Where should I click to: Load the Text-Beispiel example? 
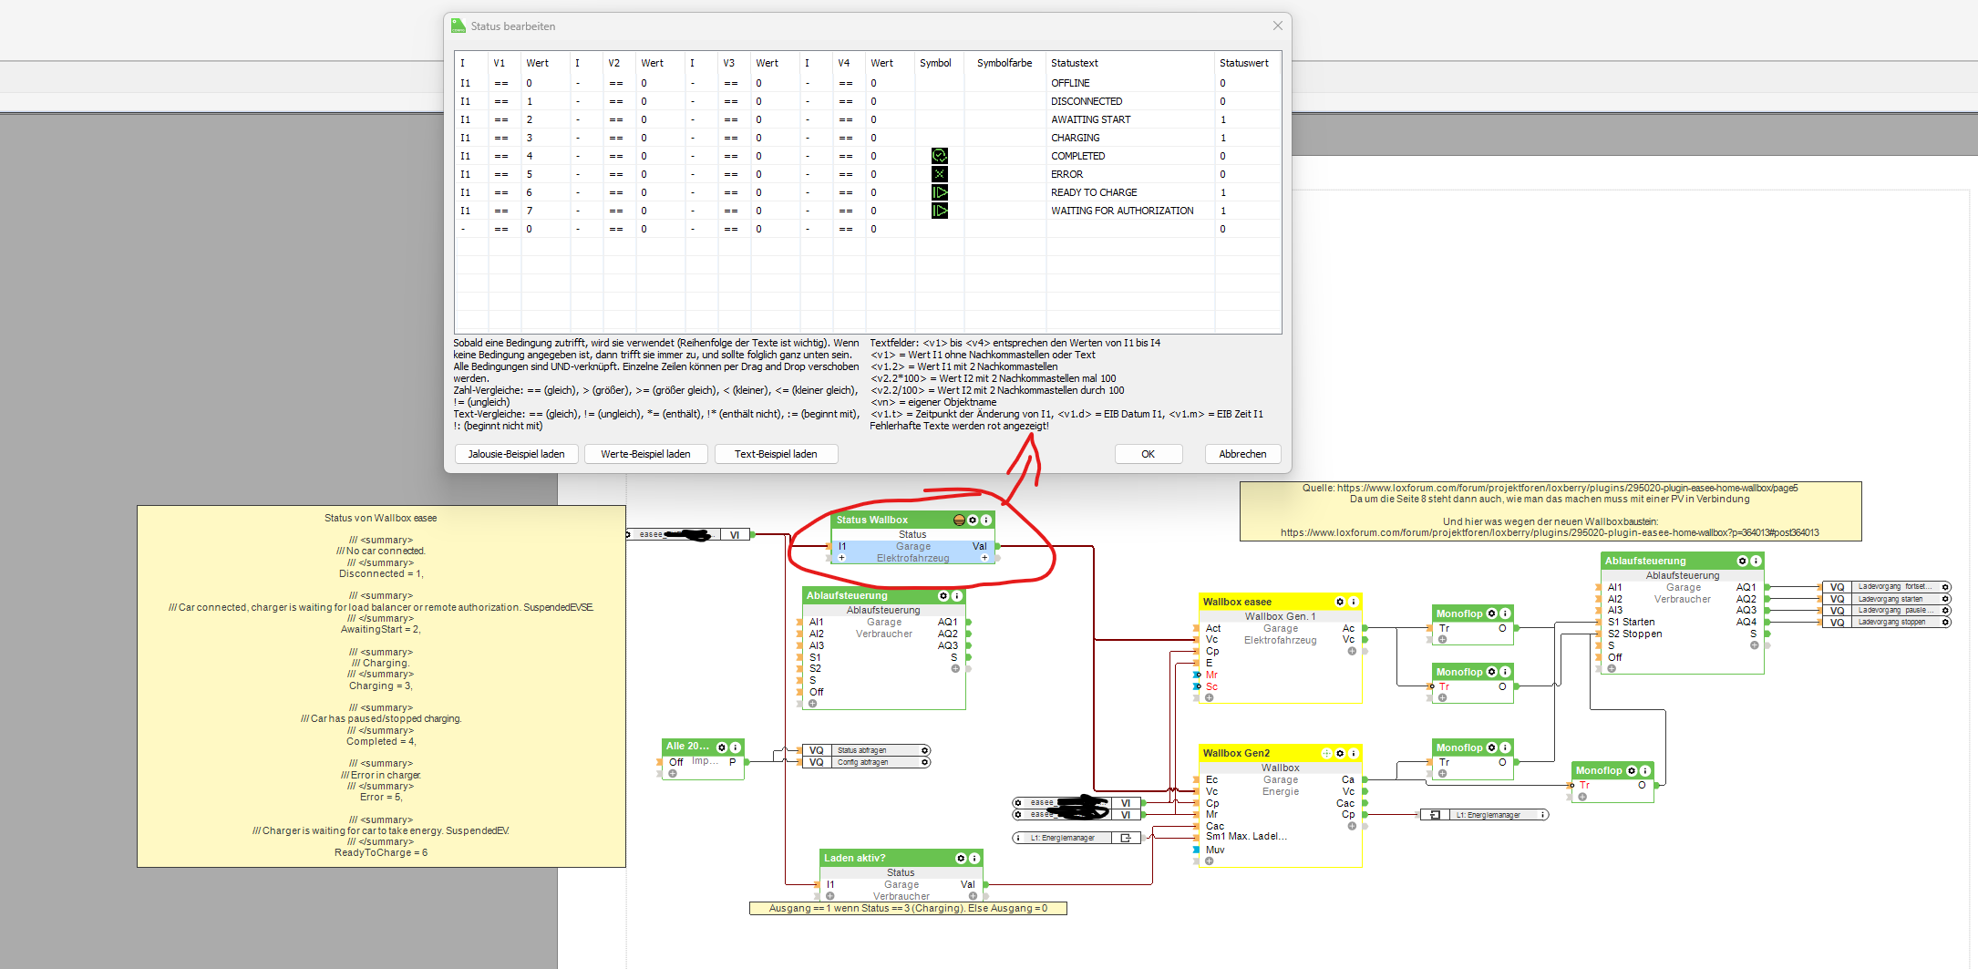click(776, 454)
